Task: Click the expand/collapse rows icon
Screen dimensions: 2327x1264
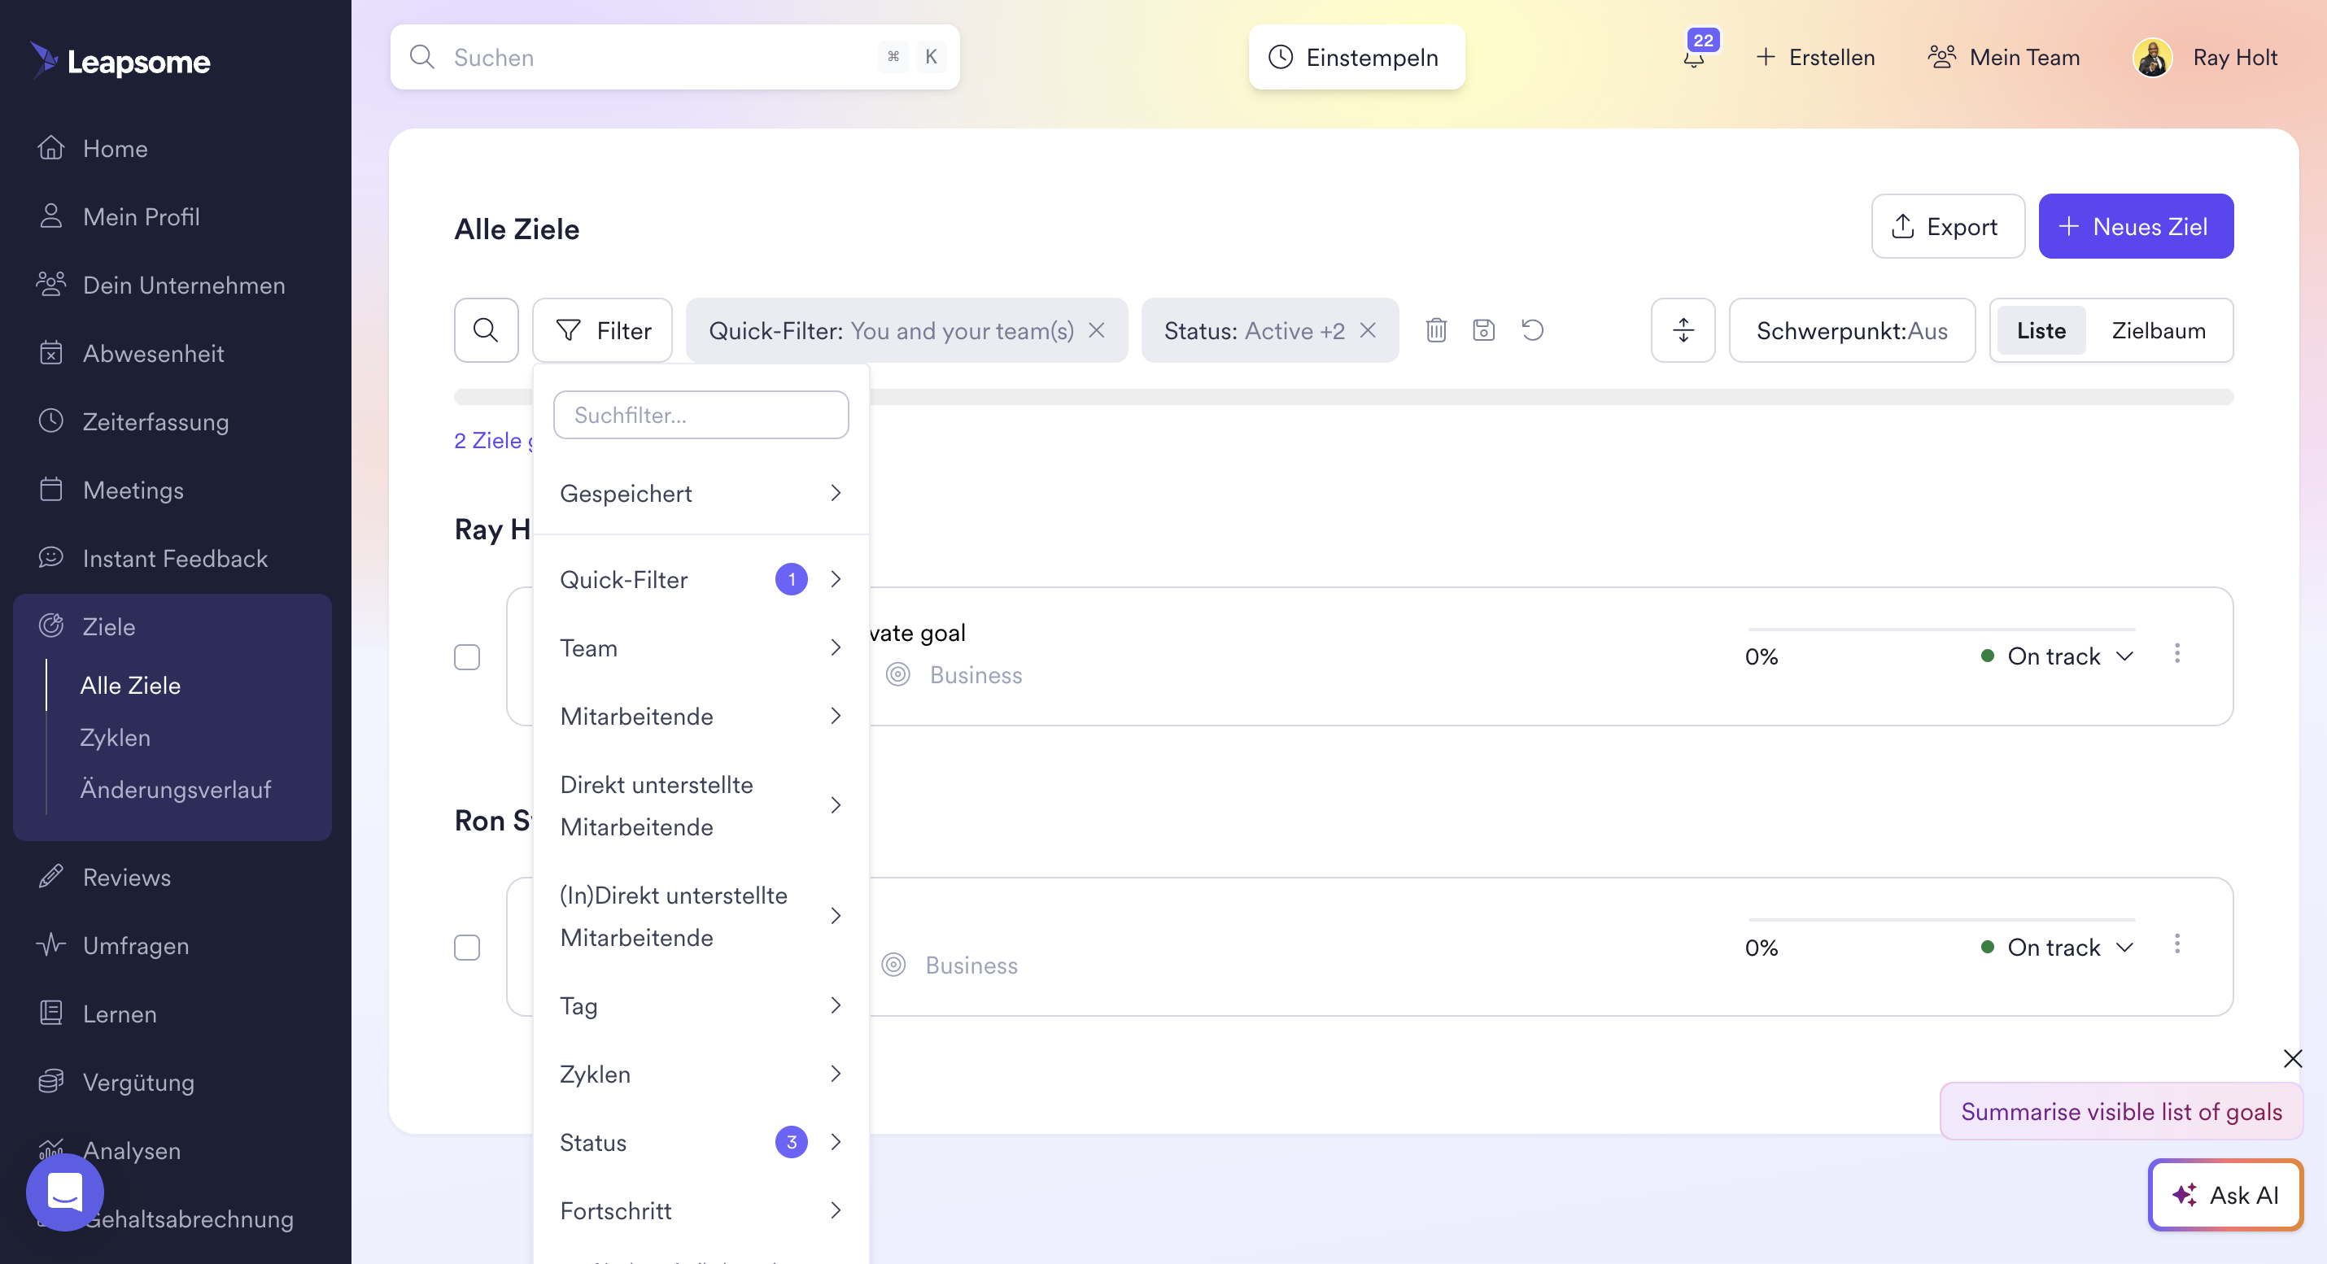Action: [x=1683, y=330]
